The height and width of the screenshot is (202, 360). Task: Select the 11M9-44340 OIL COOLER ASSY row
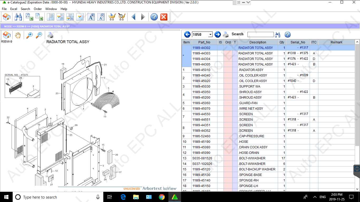(x=257, y=75)
